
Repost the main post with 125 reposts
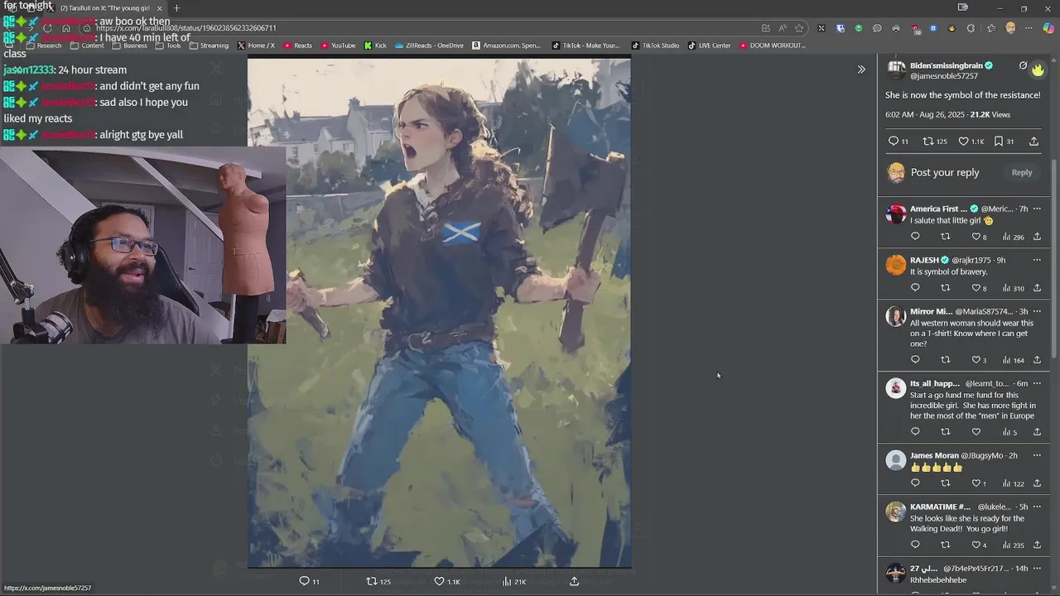click(x=934, y=142)
